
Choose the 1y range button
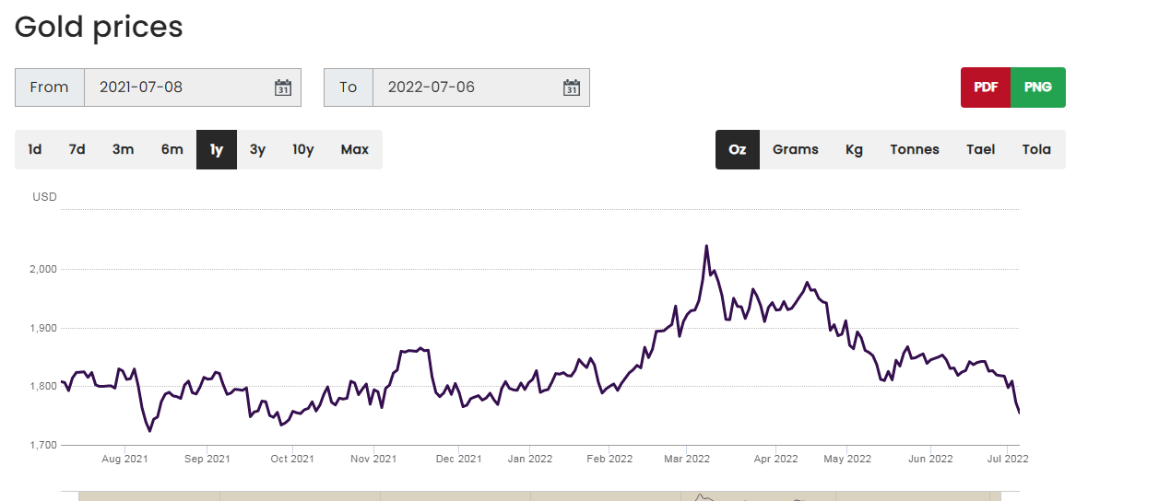217,149
